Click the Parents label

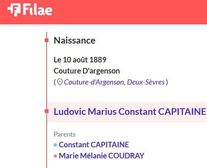pos(65,134)
